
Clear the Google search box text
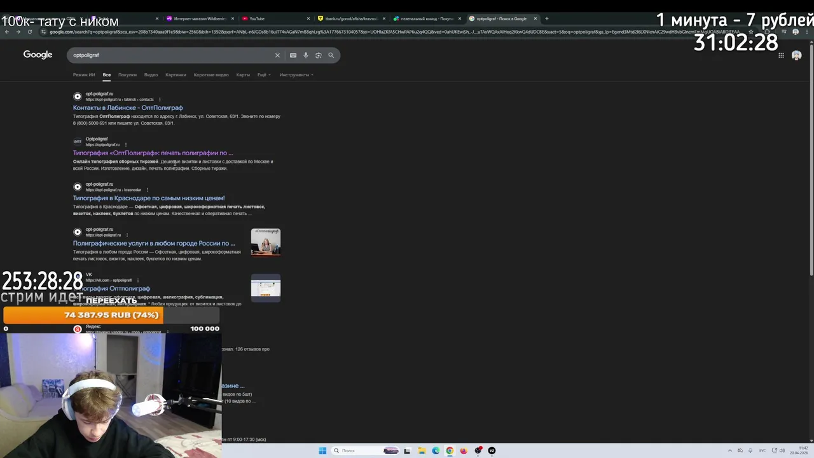[277, 55]
